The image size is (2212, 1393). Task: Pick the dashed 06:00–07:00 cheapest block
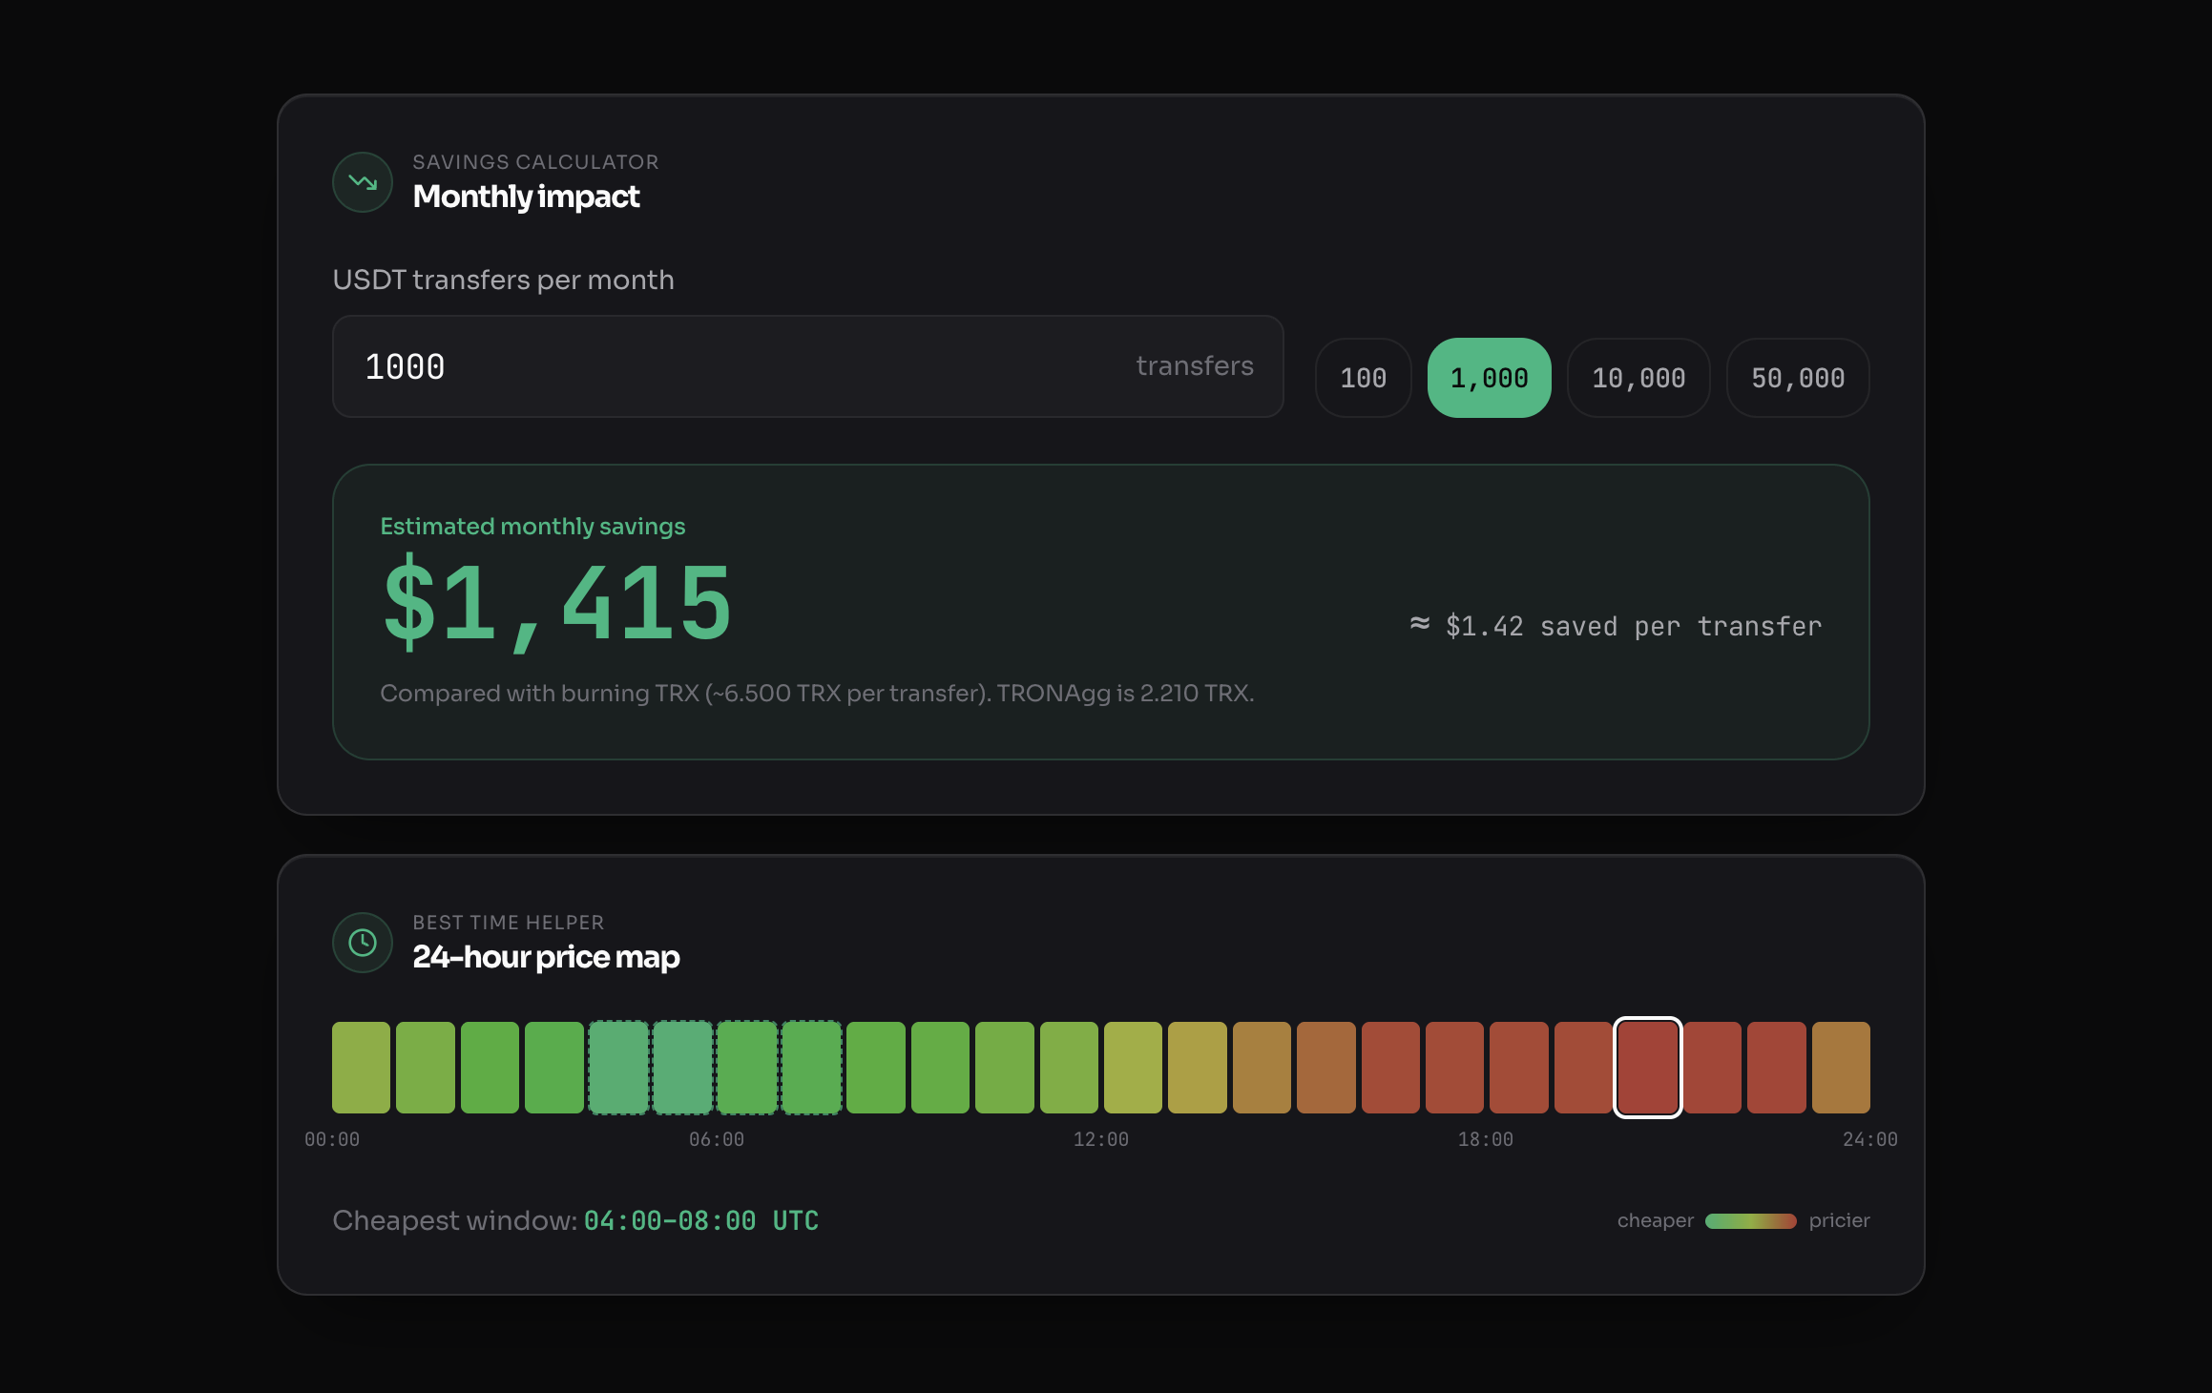(747, 1068)
